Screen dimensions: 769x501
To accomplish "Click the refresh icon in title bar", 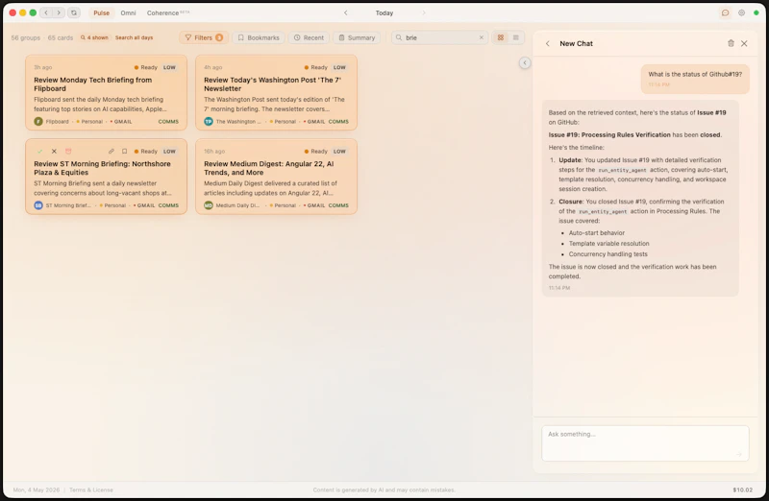I will pos(74,12).
